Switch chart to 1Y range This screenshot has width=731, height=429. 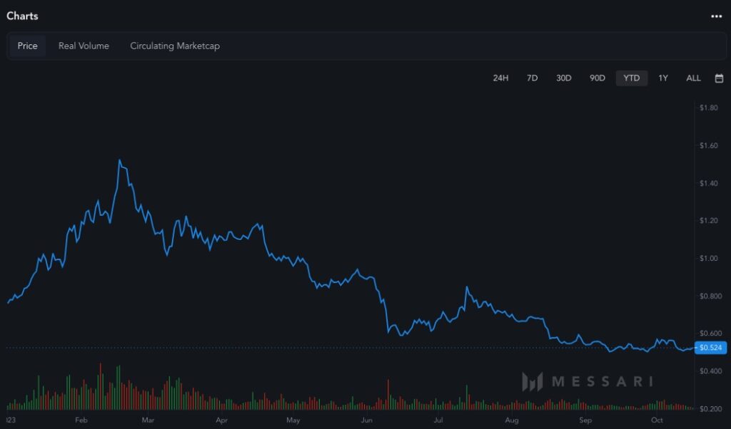(x=663, y=78)
